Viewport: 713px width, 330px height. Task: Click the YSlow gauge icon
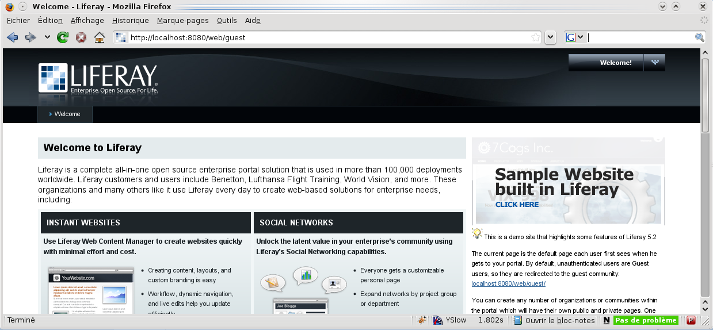coord(437,320)
